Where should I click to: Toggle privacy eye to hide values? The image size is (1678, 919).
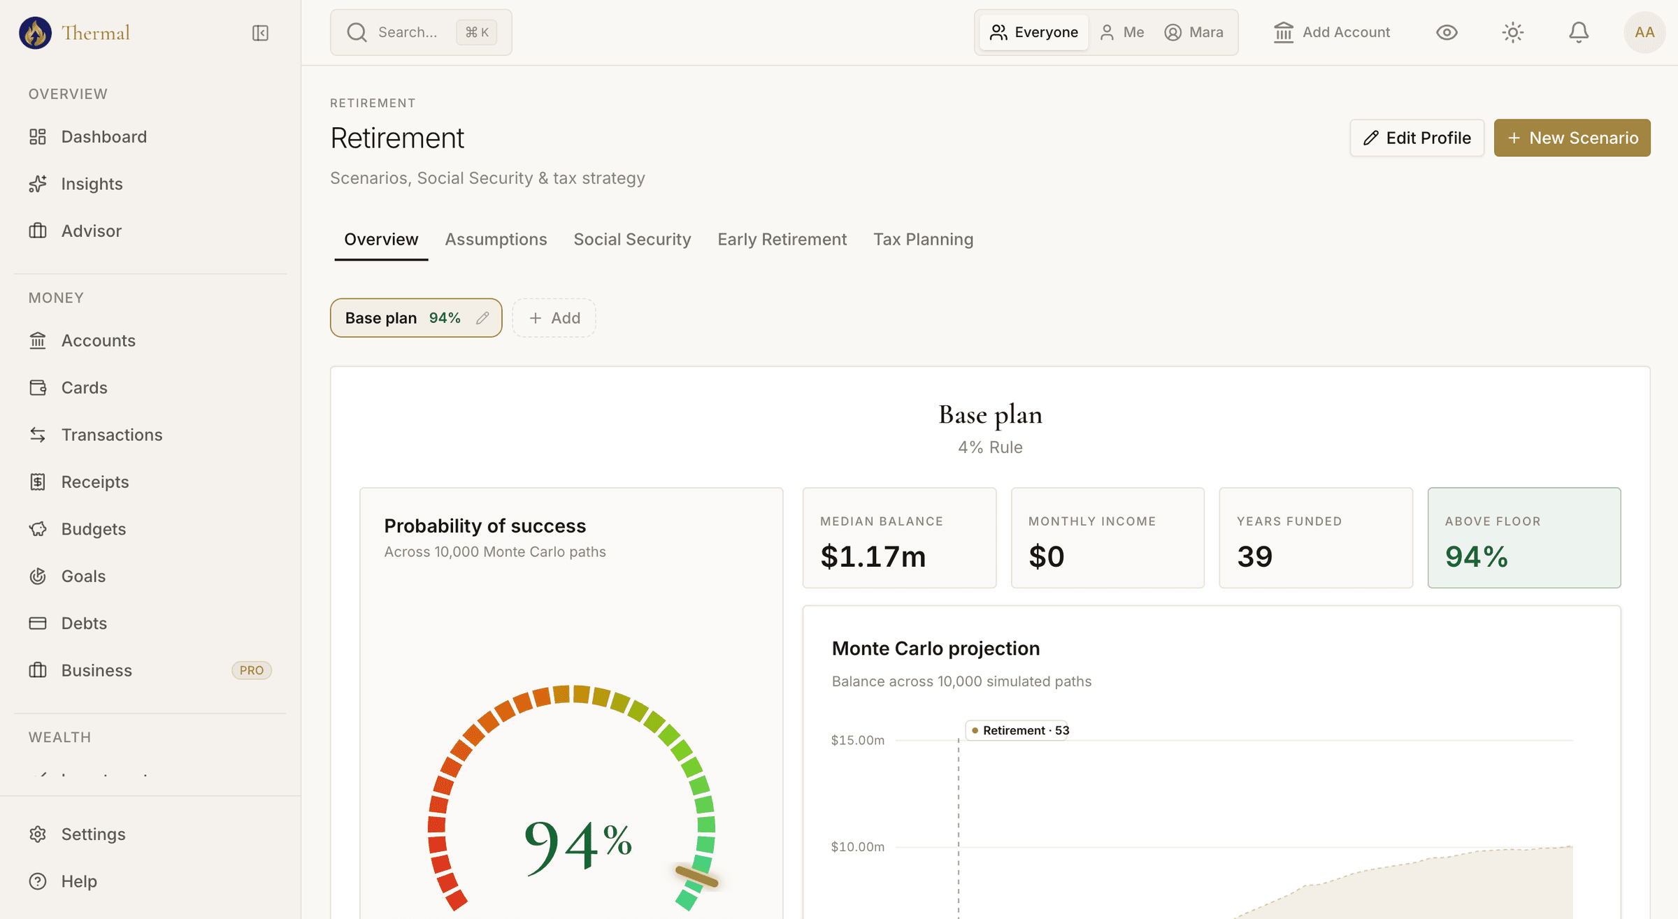point(1447,32)
